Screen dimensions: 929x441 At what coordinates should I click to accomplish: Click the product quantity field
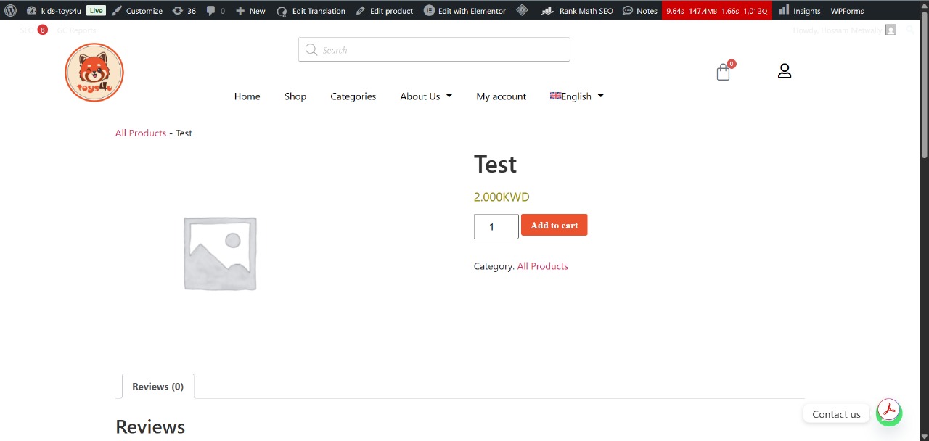(x=496, y=226)
